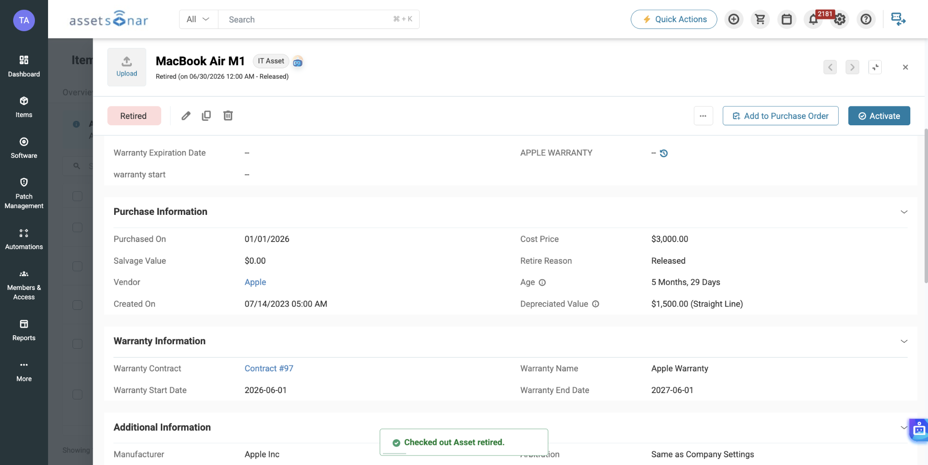Collapse the Purchase Information section
928x465 pixels.
[904, 212]
